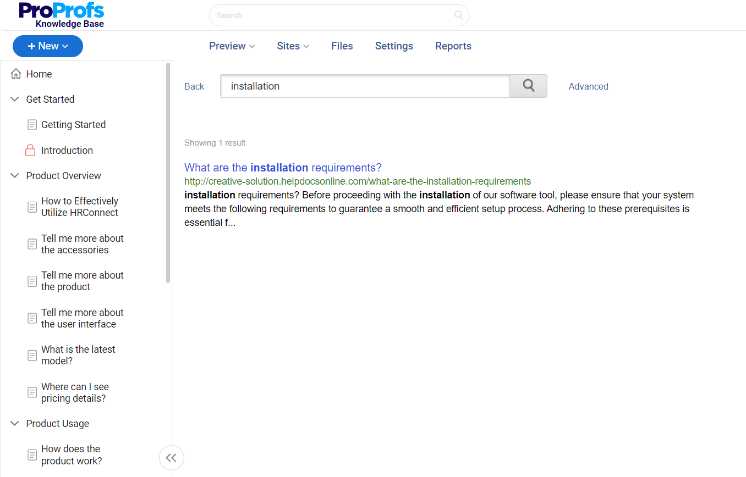
Task: Open the Introduction page
Action: pos(67,150)
